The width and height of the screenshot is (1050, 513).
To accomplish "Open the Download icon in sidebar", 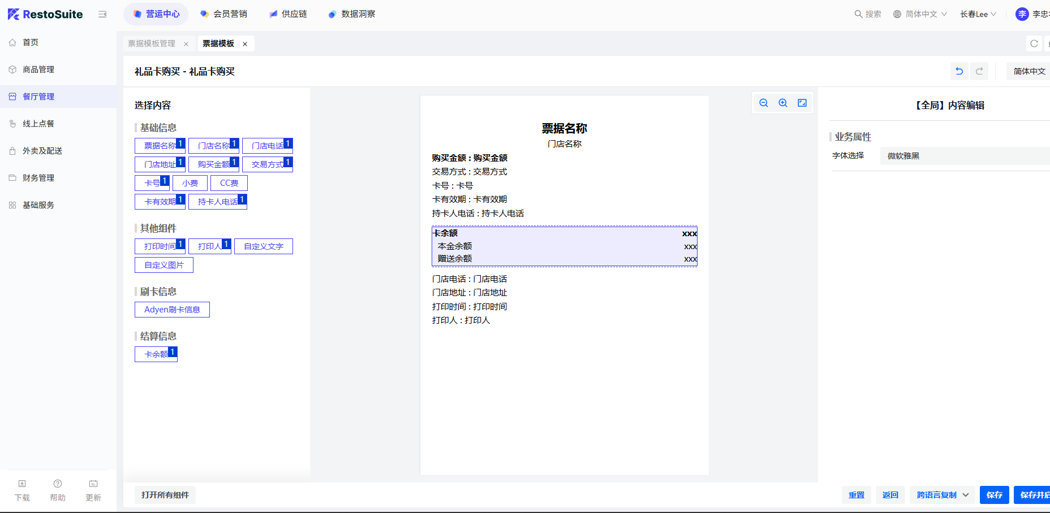I will click(x=22, y=490).
